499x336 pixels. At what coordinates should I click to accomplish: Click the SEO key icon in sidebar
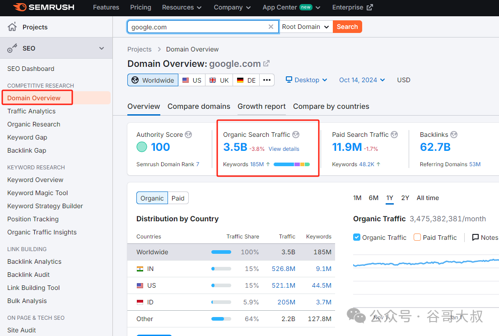click(12, 48)
